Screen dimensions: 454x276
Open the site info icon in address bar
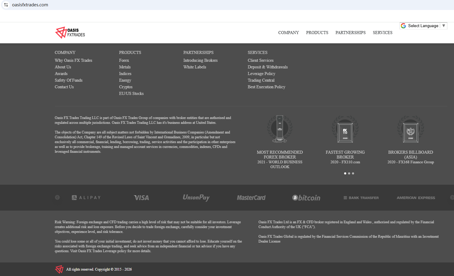coord(6,5)
